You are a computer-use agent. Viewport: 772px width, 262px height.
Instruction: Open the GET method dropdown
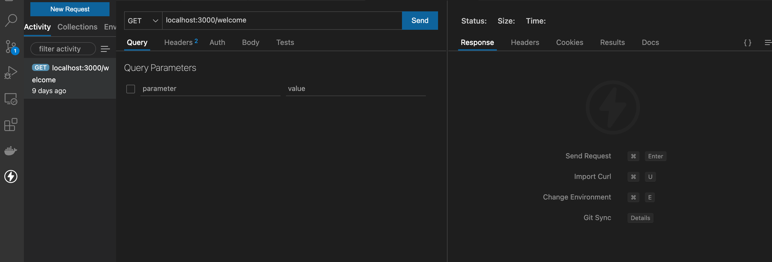[x=143, y=21]
